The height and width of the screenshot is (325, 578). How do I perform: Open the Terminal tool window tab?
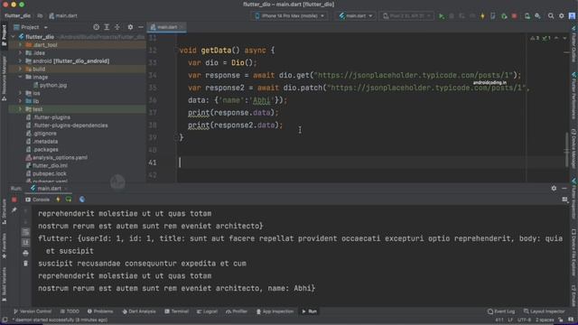(x=177, y=311)
